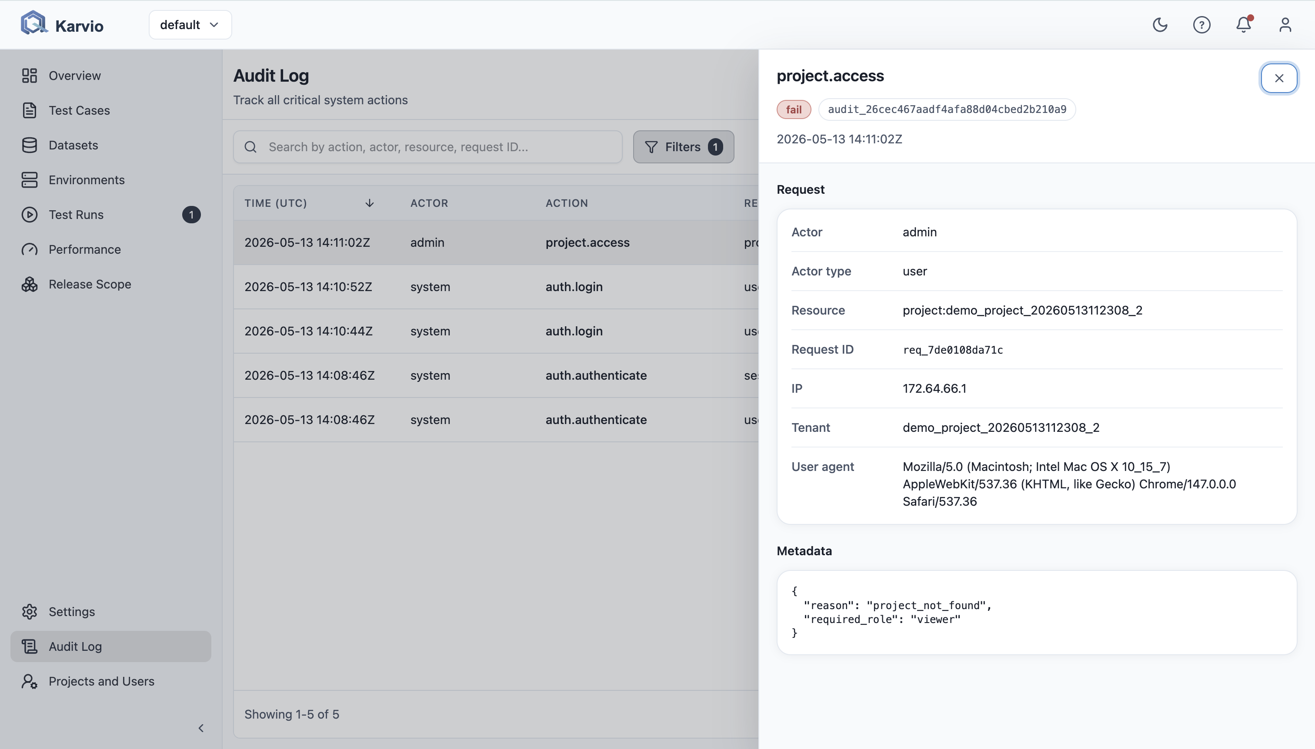Click the Test Runs badge count
The image size is (1315, 749).
[191, 215]
